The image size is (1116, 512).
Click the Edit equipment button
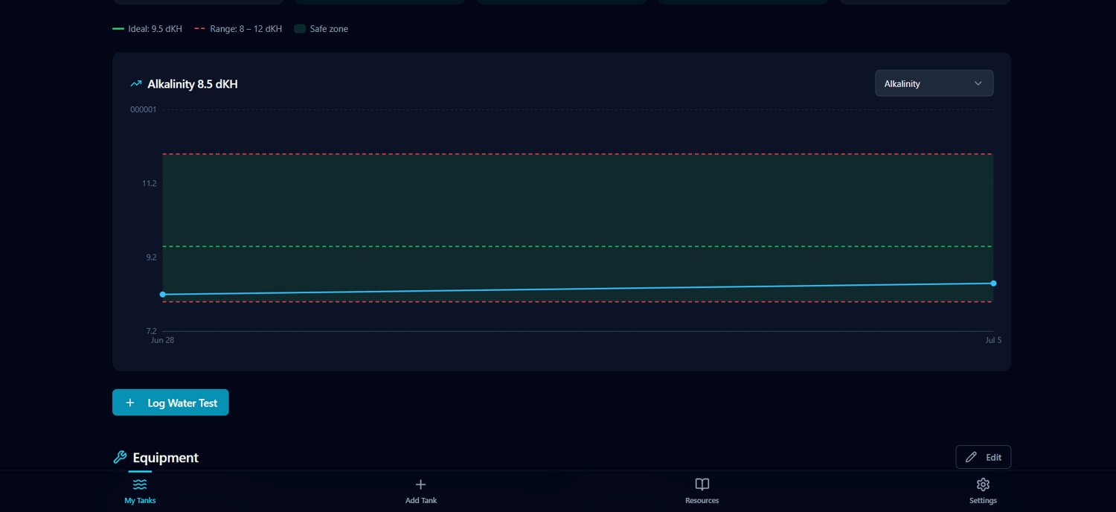(x=983, y=457)
